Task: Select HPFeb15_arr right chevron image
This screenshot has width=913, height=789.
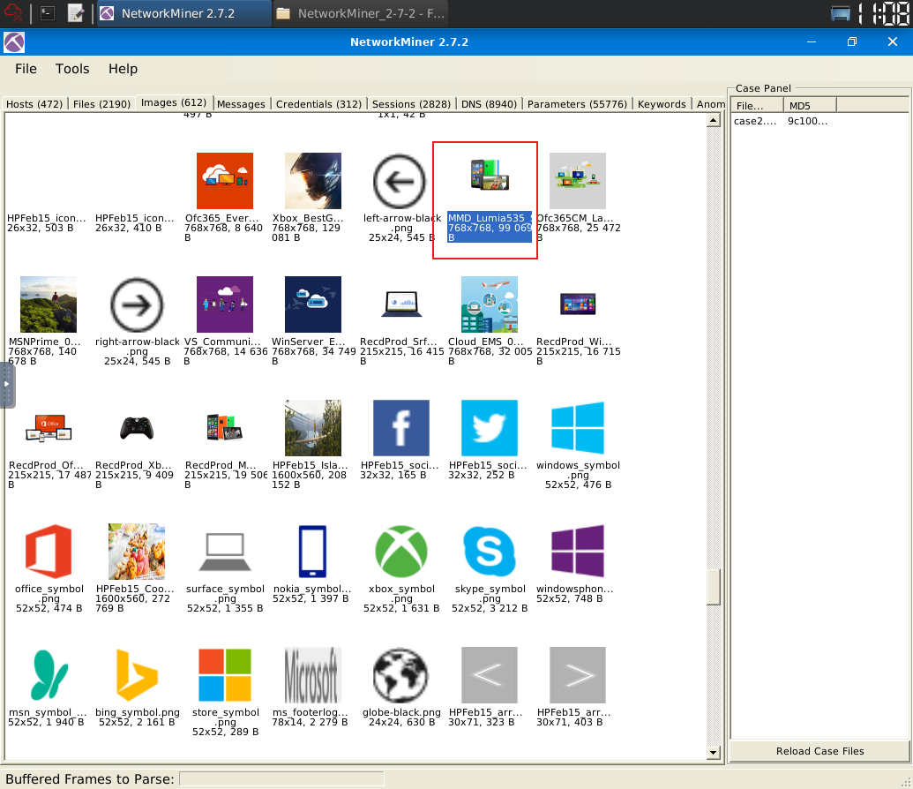Action: (578, 675)
